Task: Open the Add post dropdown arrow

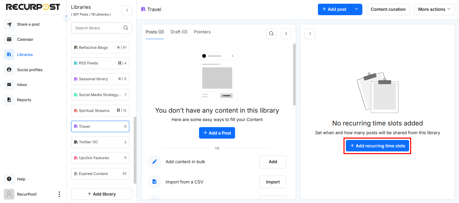Action: point(356,9)
